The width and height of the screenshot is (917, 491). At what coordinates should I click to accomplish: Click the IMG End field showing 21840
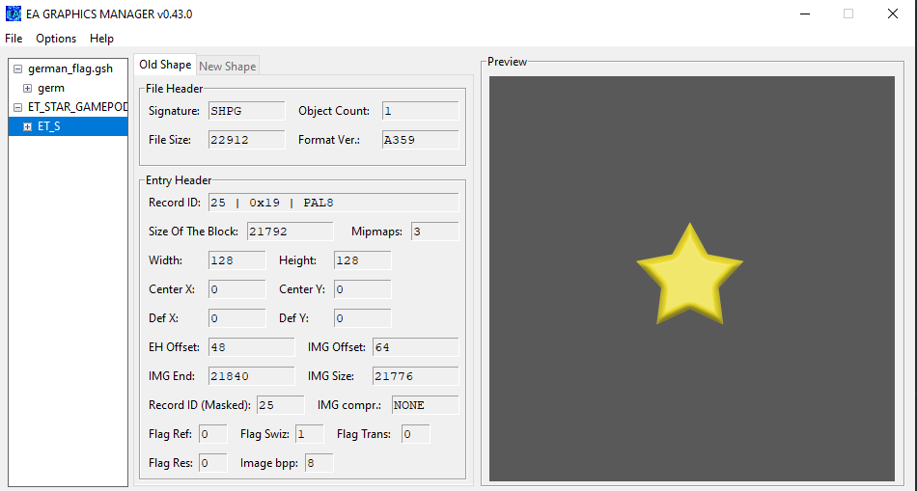[252, 376]
